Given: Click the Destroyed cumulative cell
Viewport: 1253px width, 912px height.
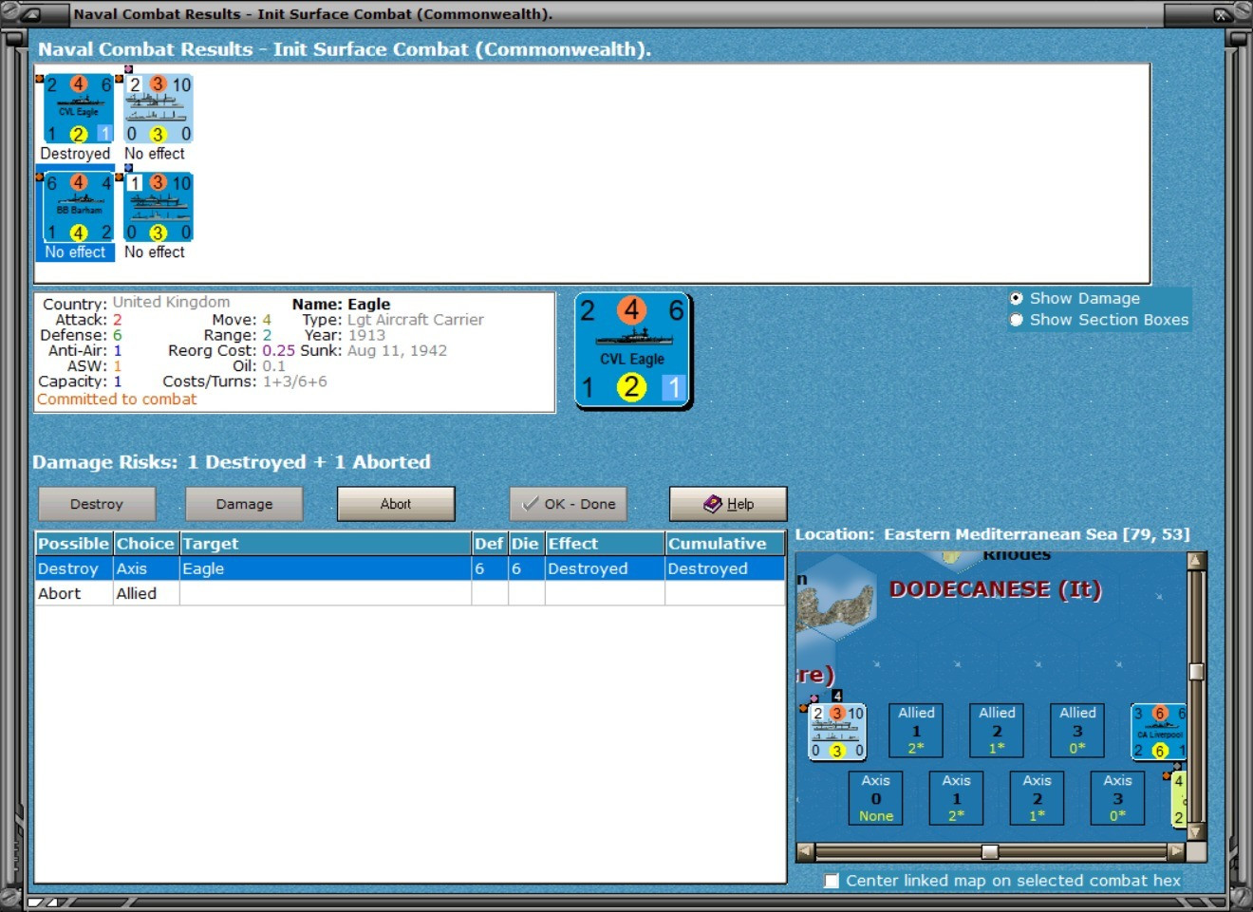Looking at the screenshot, I should [x=725, y=568].
